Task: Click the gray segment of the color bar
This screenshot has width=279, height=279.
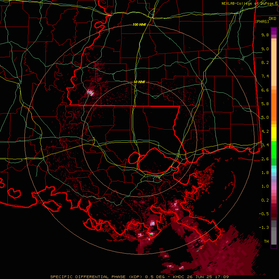Action: click(274, 232)
